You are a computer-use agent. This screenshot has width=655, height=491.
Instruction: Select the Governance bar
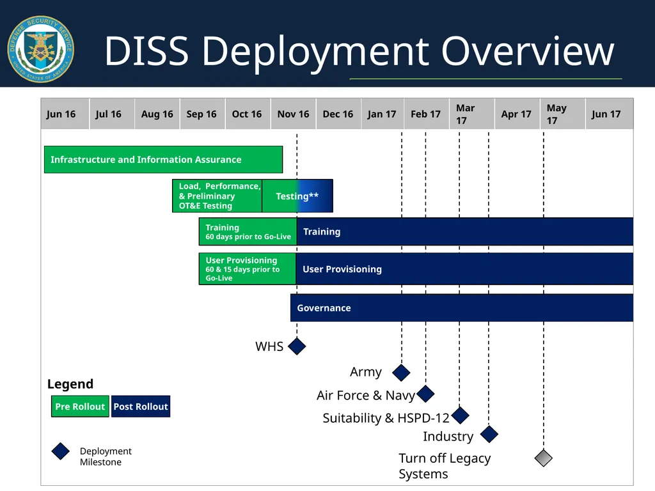click(462, 308)
